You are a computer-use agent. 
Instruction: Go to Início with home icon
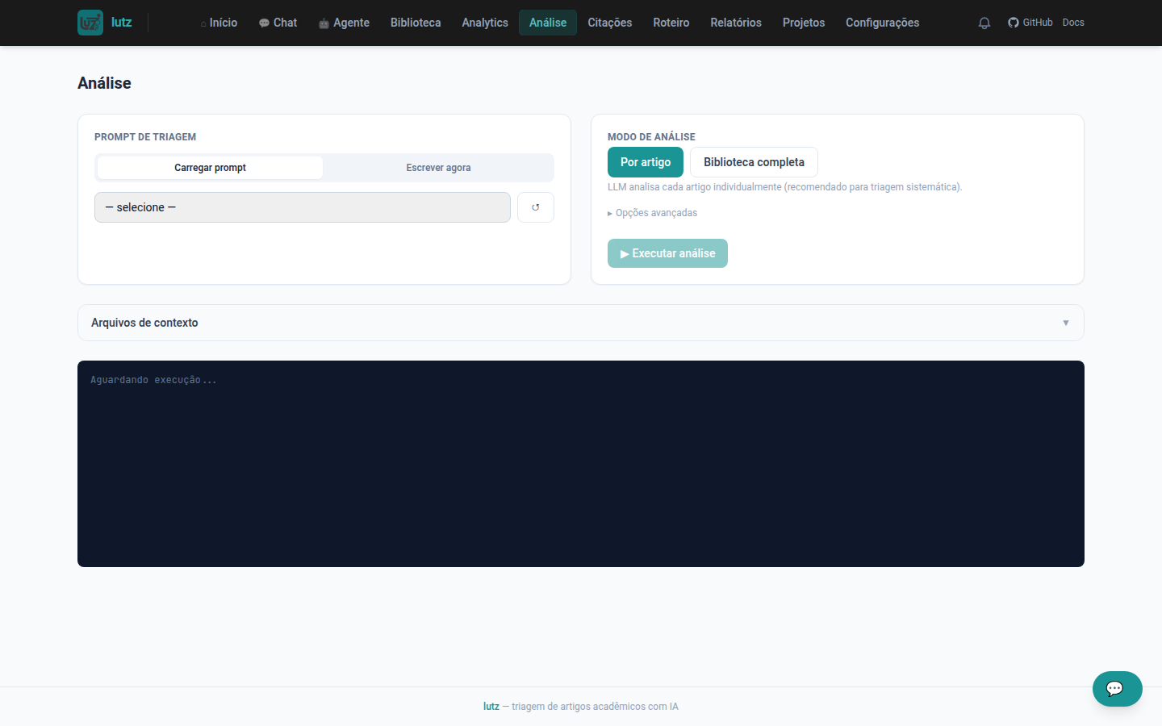[219, 23]
